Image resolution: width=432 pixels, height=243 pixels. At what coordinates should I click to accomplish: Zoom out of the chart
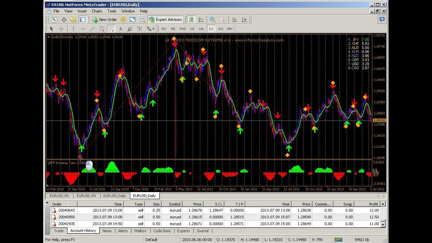222,20
